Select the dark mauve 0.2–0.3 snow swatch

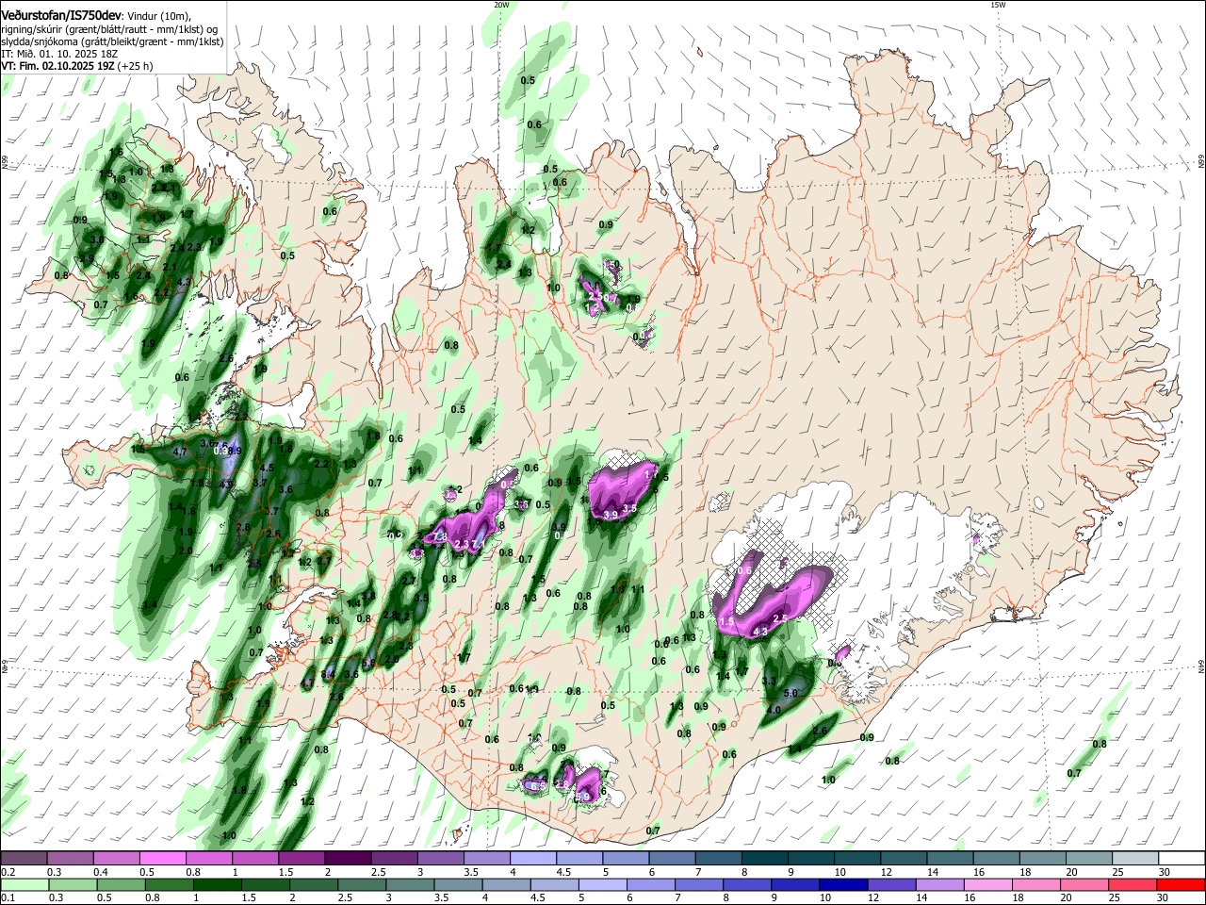23,858
